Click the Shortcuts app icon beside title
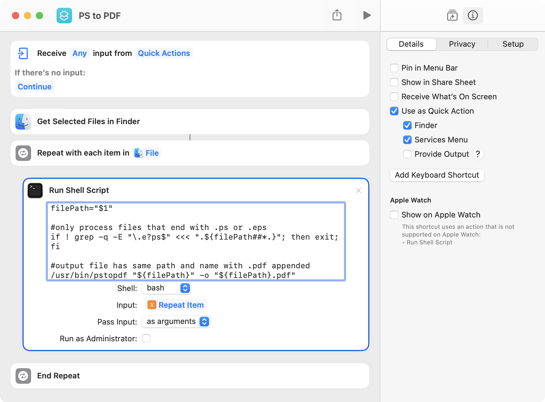The width and height of the screenshot is (545, 402). pos(64,16)
